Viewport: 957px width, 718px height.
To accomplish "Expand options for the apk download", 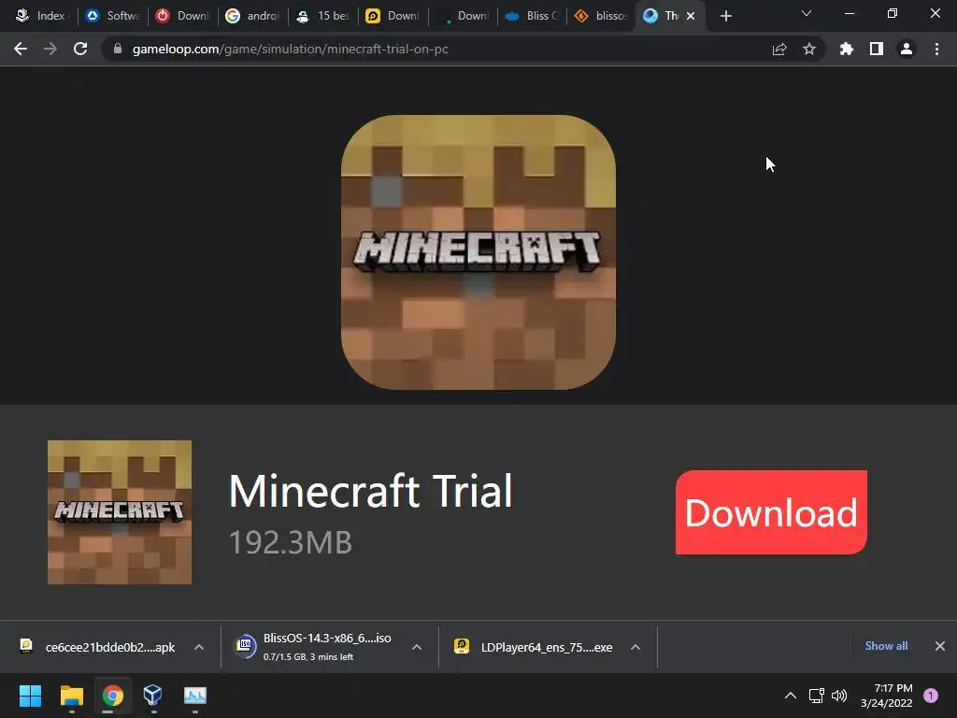I will pyautogui.click(x=199, y=647).
